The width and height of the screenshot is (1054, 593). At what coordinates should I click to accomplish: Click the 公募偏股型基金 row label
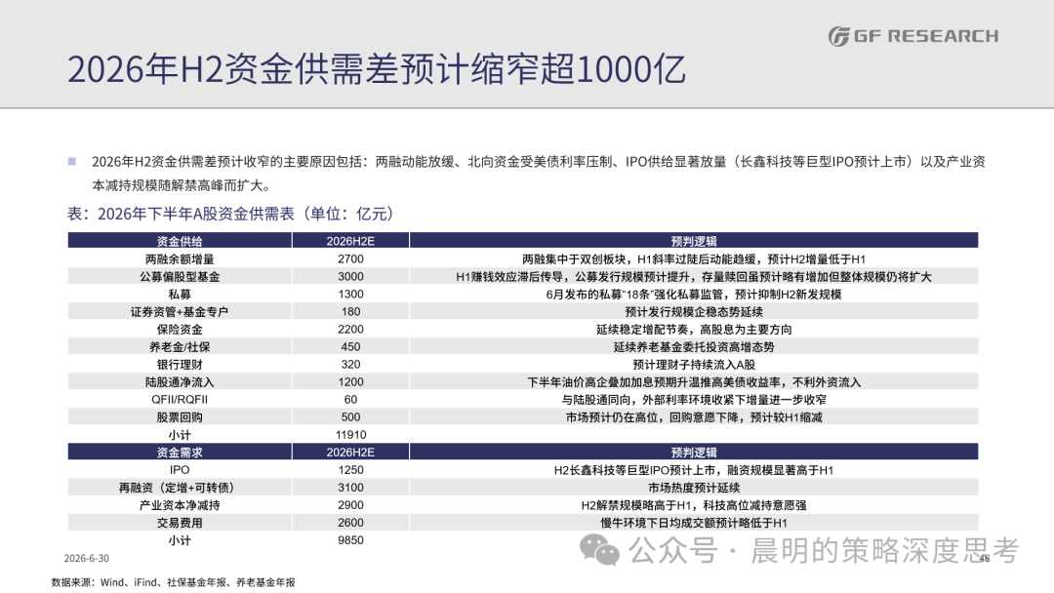(x=180, y=277)
